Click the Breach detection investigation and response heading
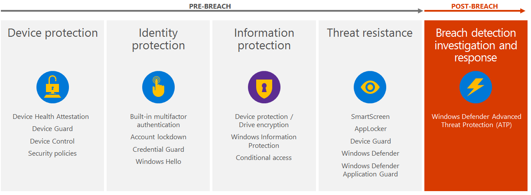The image size is (531, 195). 476,45
